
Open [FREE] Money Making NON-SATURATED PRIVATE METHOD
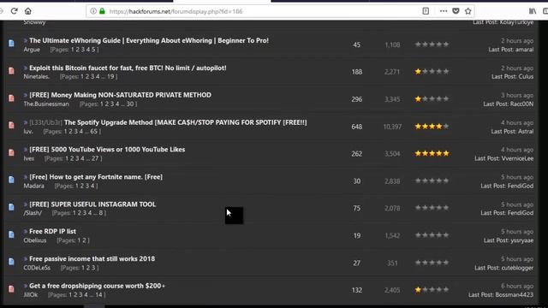point(120,95)
